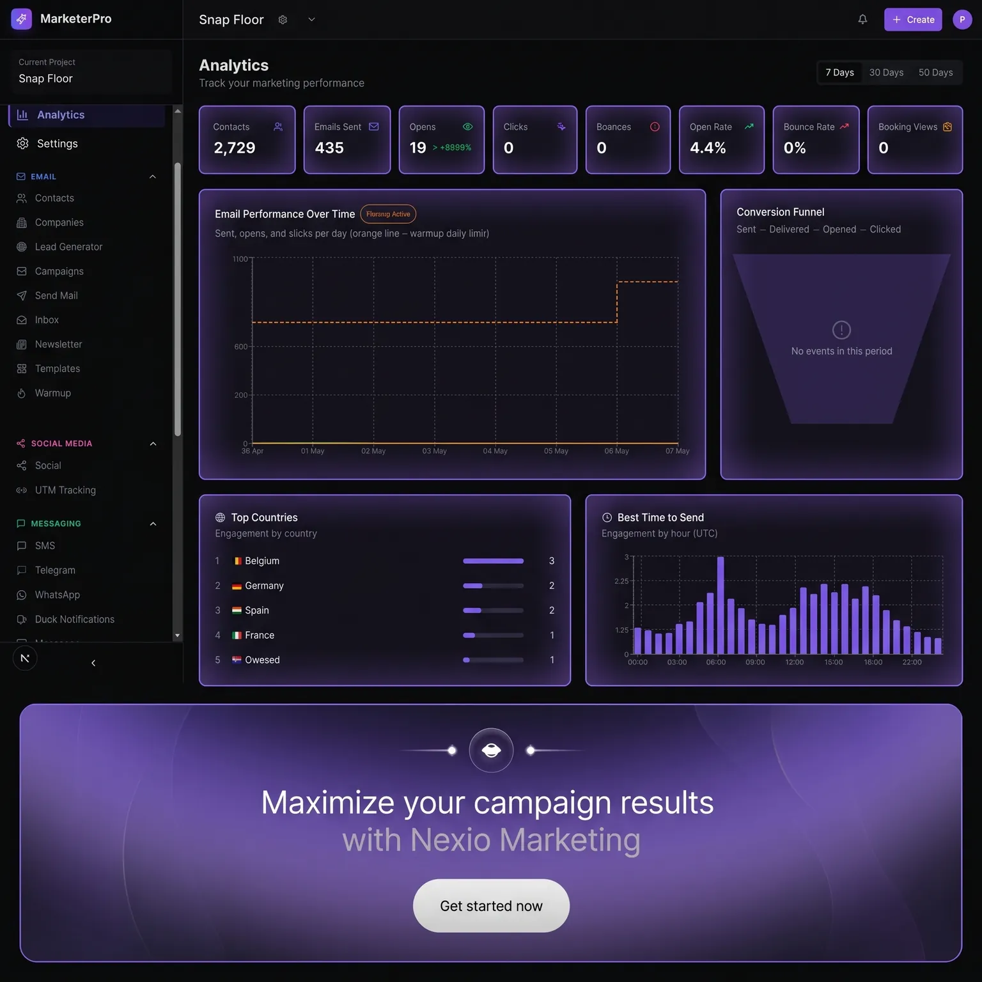Click Get started now button
982x982 pixels.
tap(491, 906)
